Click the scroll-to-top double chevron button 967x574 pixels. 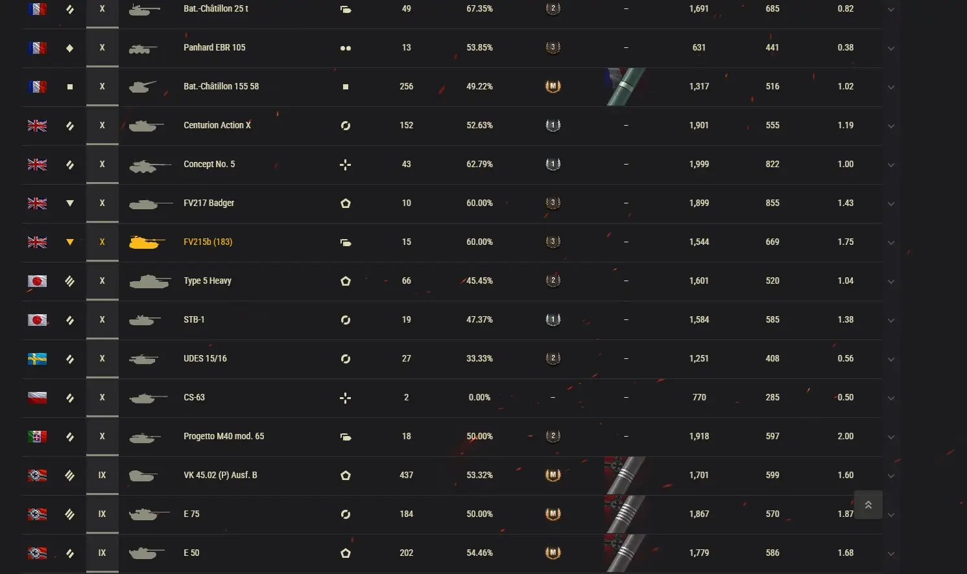pos(868,505)
